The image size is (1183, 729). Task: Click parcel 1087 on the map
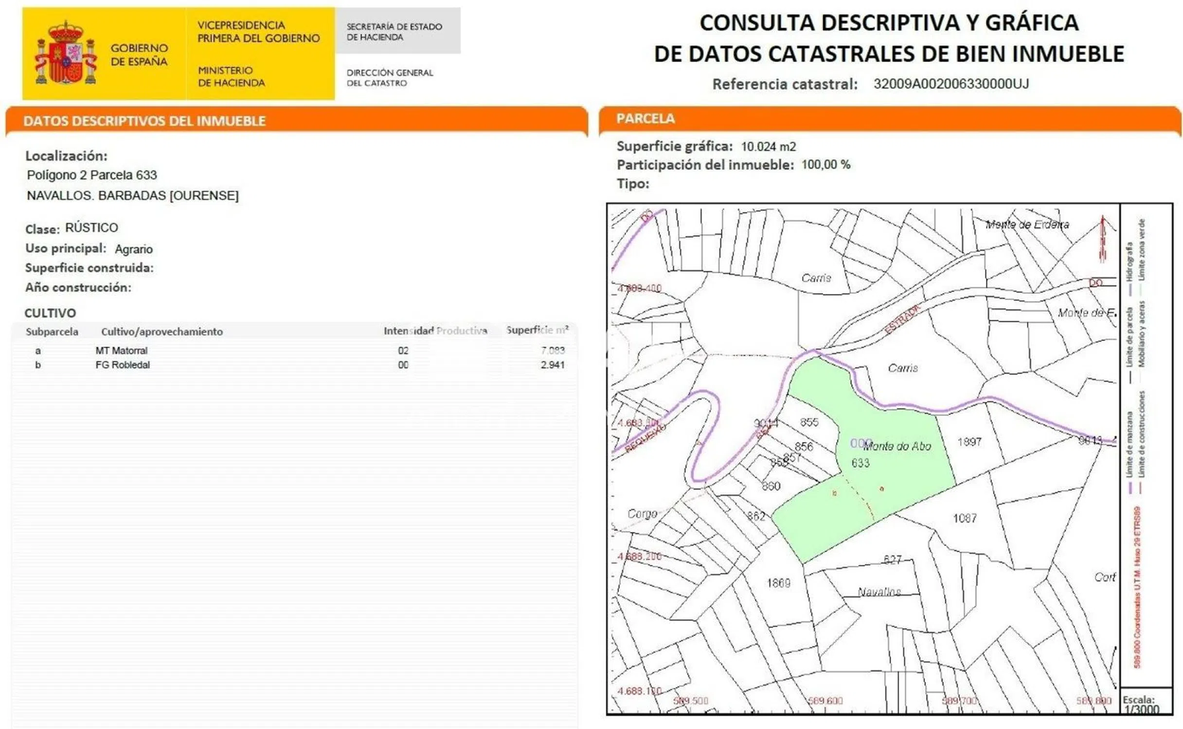tap(965, 519)
